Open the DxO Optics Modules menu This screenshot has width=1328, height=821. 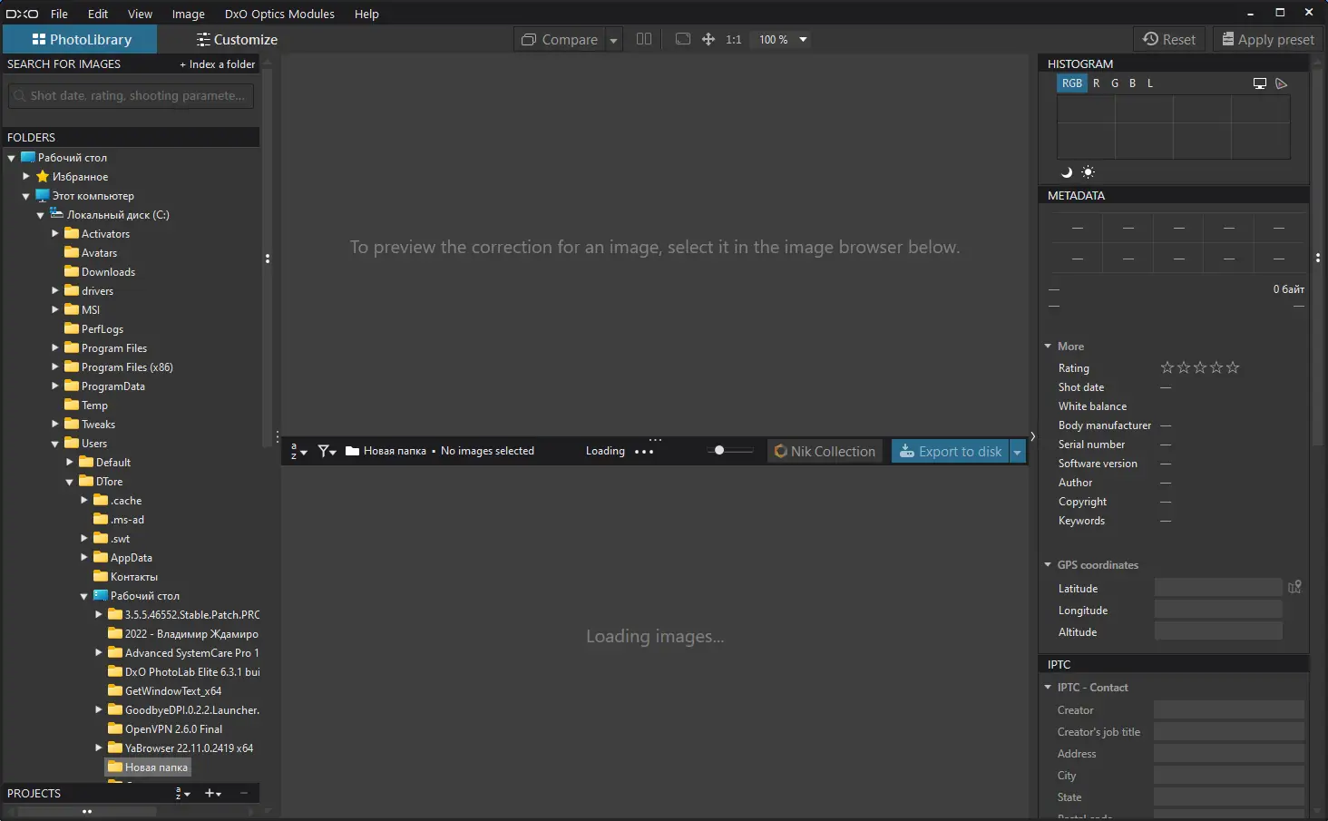(279, 14)
